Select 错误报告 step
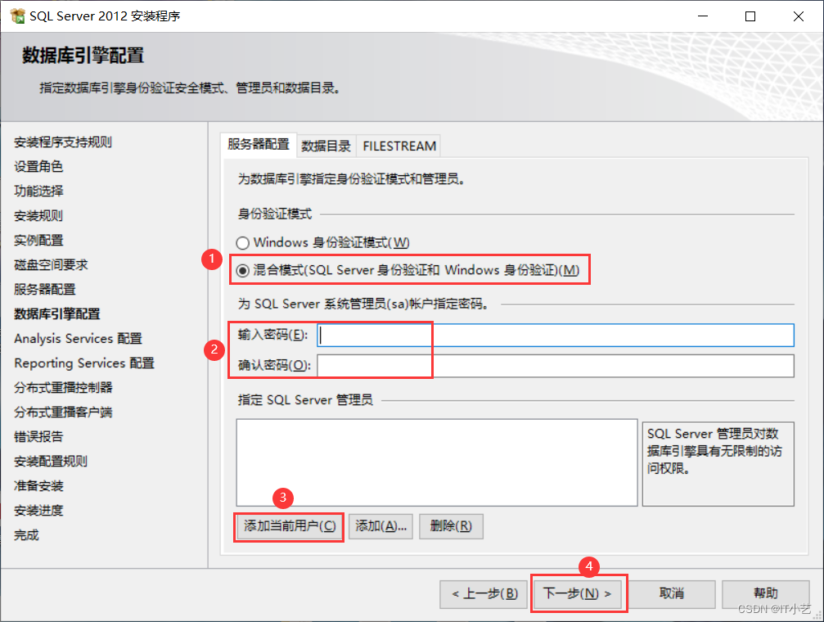The image size is (824, 622). click(x=38, y=436)
